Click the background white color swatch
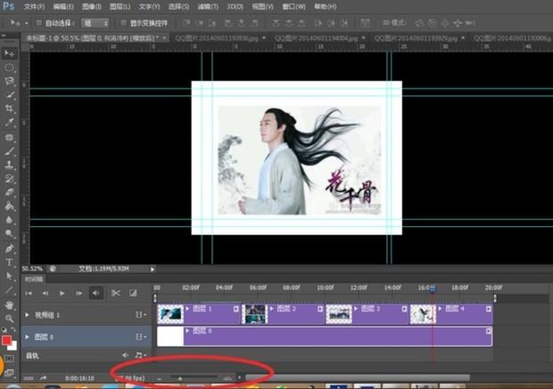 click(x=13, y=347)
